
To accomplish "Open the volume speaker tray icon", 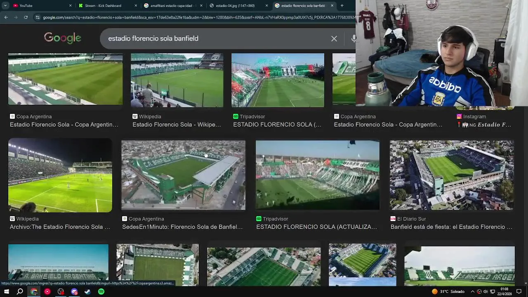I will tap(486, 292).
